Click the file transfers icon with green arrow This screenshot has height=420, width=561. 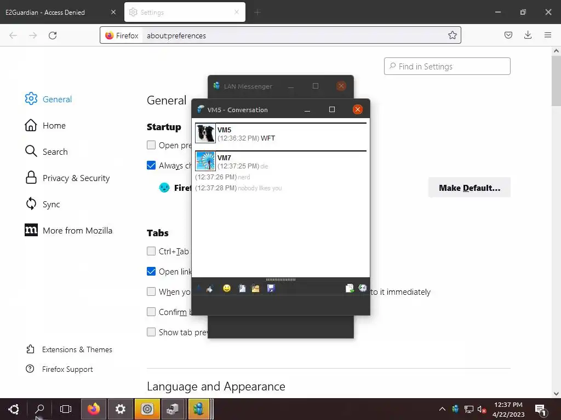pyautogui.click(x=350, y=288)
